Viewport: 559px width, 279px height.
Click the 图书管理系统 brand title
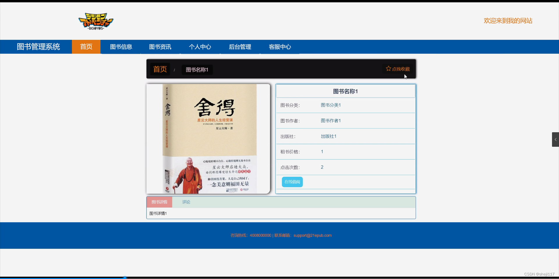click(38, 46)
